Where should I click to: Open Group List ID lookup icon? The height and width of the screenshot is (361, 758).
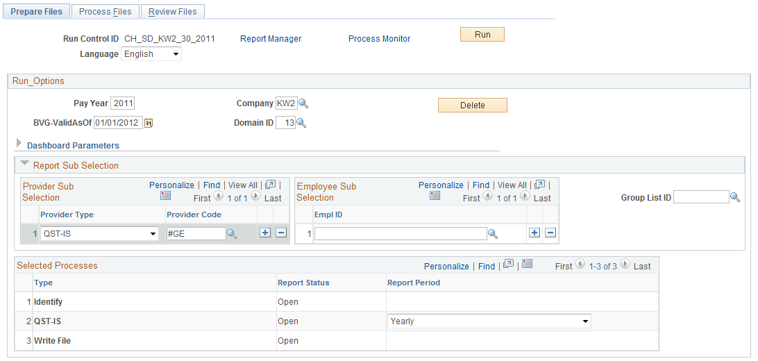[735, 197]
